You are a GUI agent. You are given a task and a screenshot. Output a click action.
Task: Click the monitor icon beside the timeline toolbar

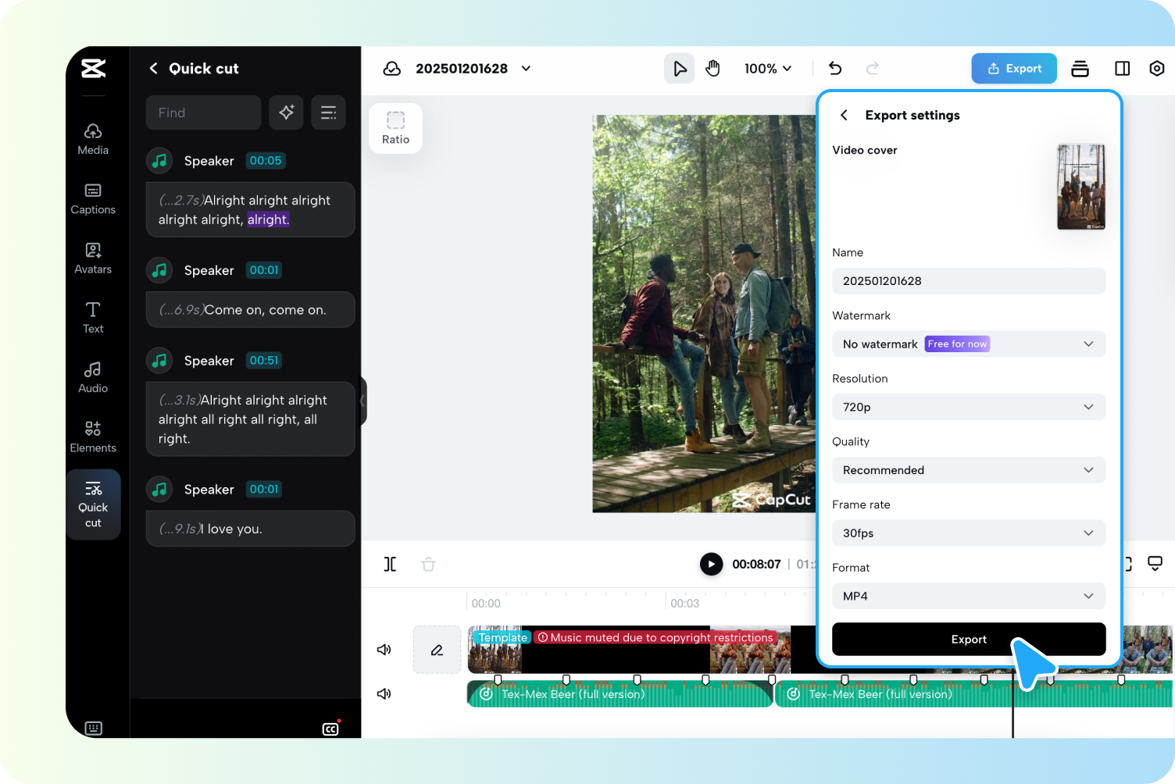click(x=1155, y=563)
